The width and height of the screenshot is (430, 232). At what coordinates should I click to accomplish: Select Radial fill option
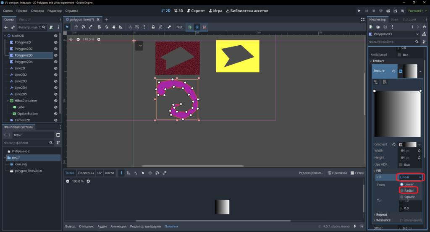[x=408, y=190]
